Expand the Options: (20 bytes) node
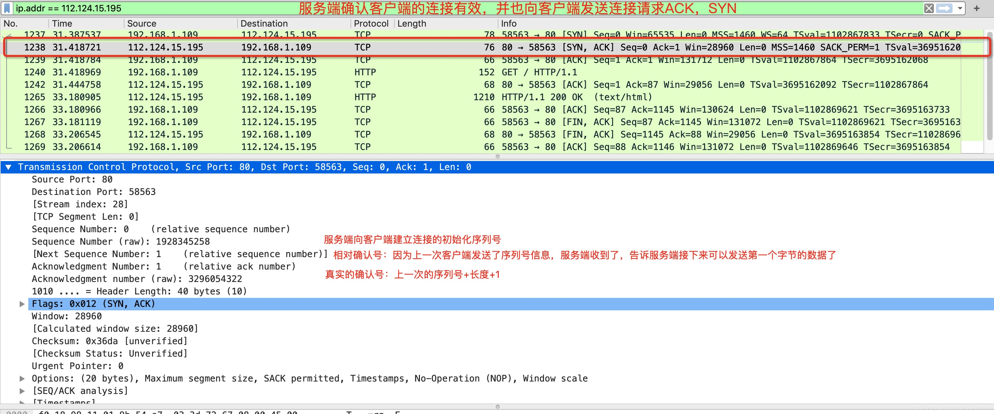 tap(22, 378)
